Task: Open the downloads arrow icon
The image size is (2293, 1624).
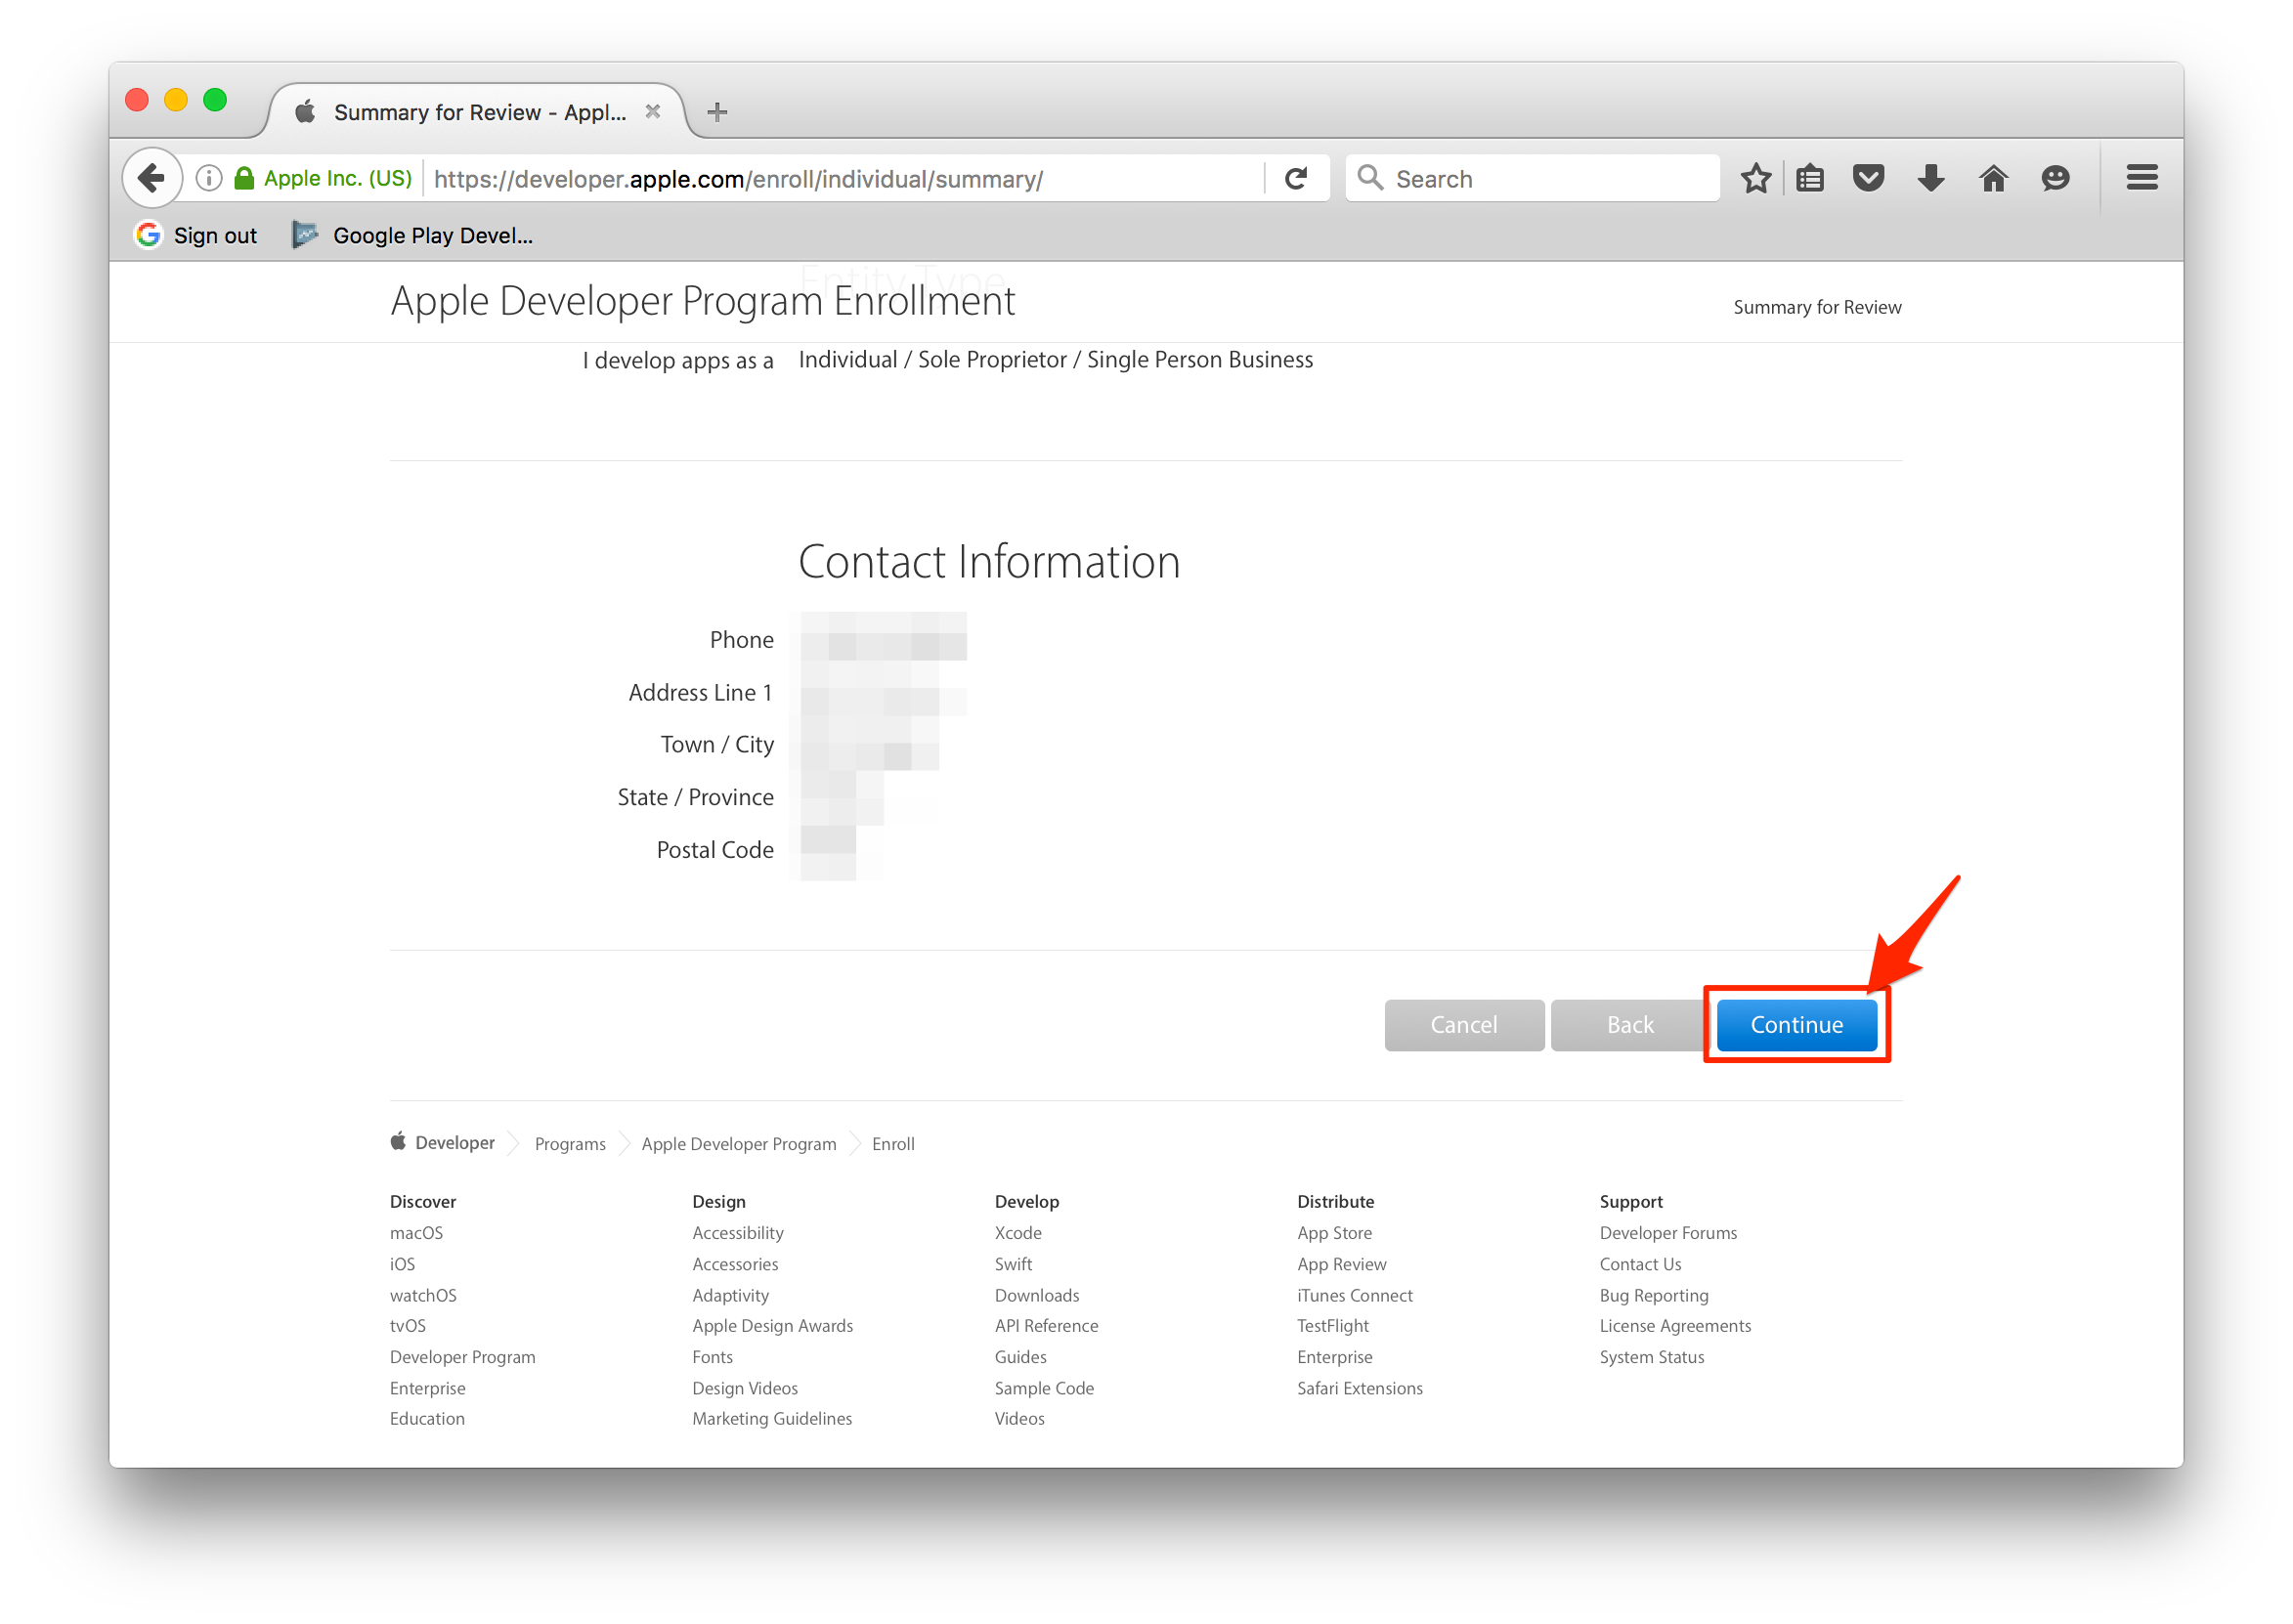Action: coord(1931,179)
